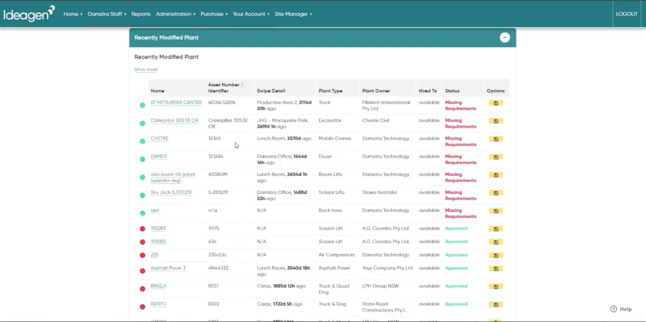
Task: Click asset number 4D34L52876
Action: click(x=221, y=102)
